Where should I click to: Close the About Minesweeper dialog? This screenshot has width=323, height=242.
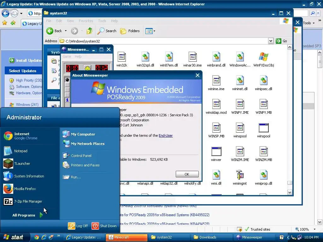197,75
